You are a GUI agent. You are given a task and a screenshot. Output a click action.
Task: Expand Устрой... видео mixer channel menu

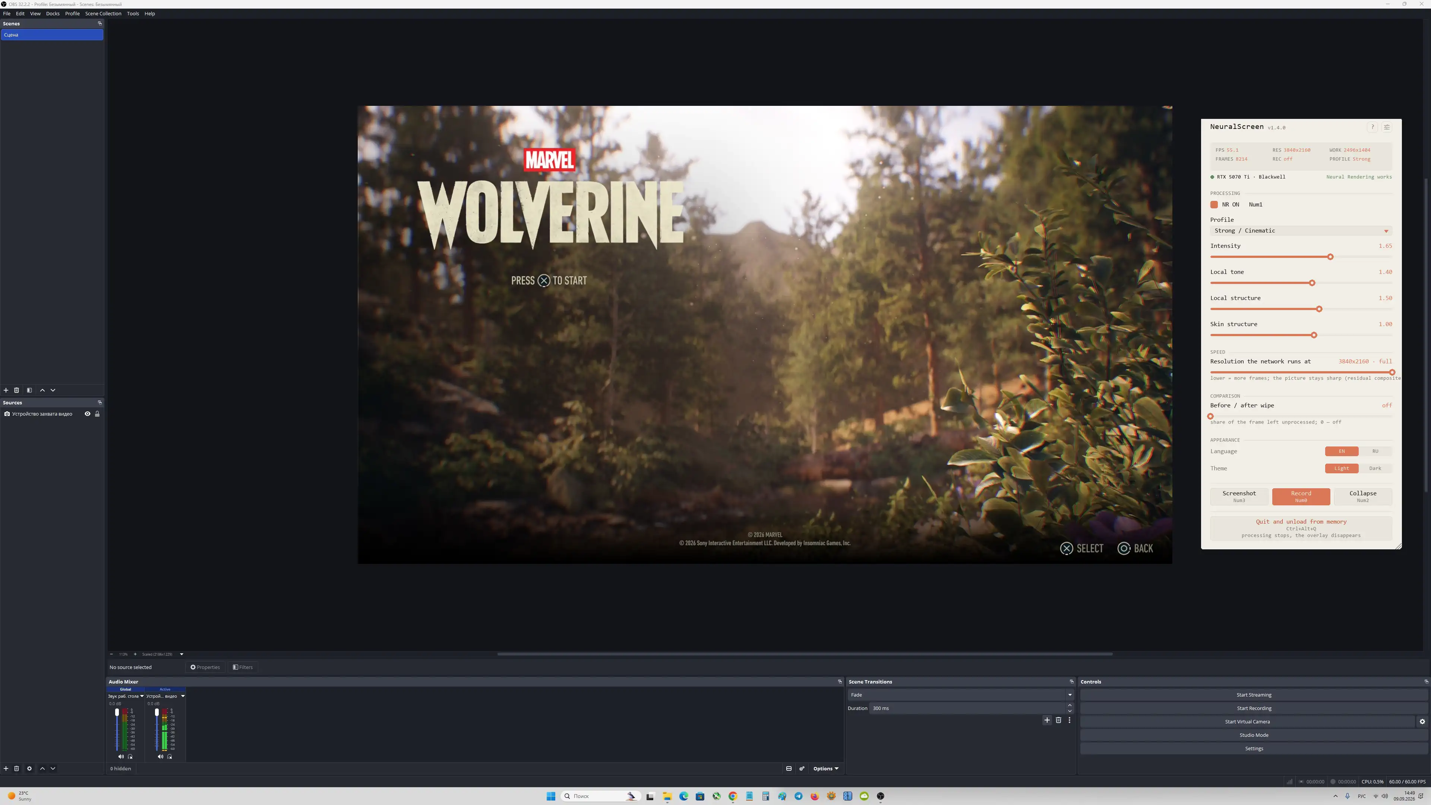[183, 696]
